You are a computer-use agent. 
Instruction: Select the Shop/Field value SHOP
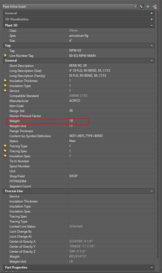73,176
